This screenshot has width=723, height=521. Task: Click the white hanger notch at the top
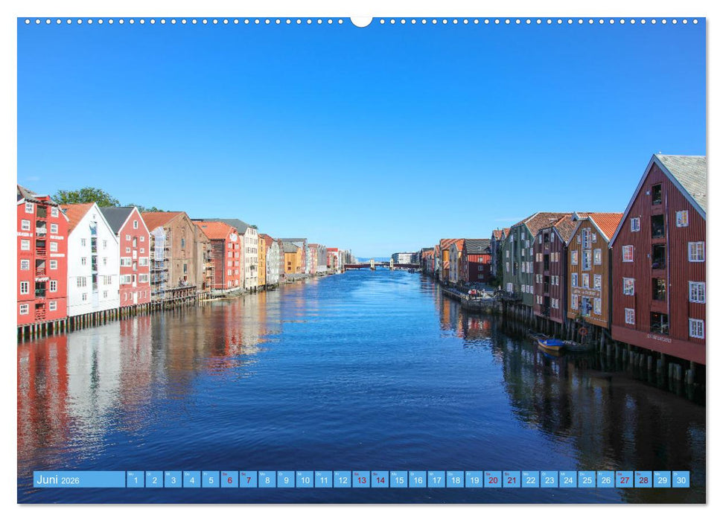[x=361, y=20]
